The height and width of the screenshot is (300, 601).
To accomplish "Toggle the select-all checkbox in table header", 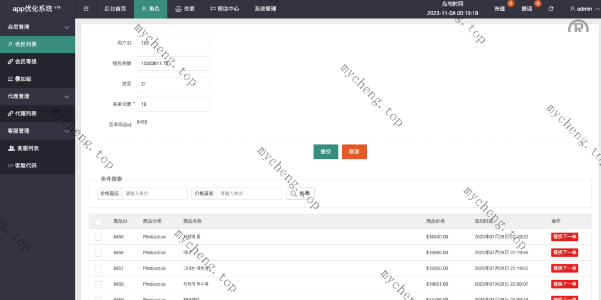I will 99,221.
